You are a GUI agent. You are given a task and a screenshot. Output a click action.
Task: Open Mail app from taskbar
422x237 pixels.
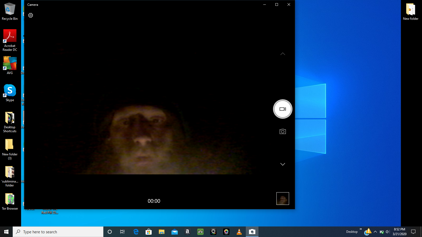click(175, 232)
